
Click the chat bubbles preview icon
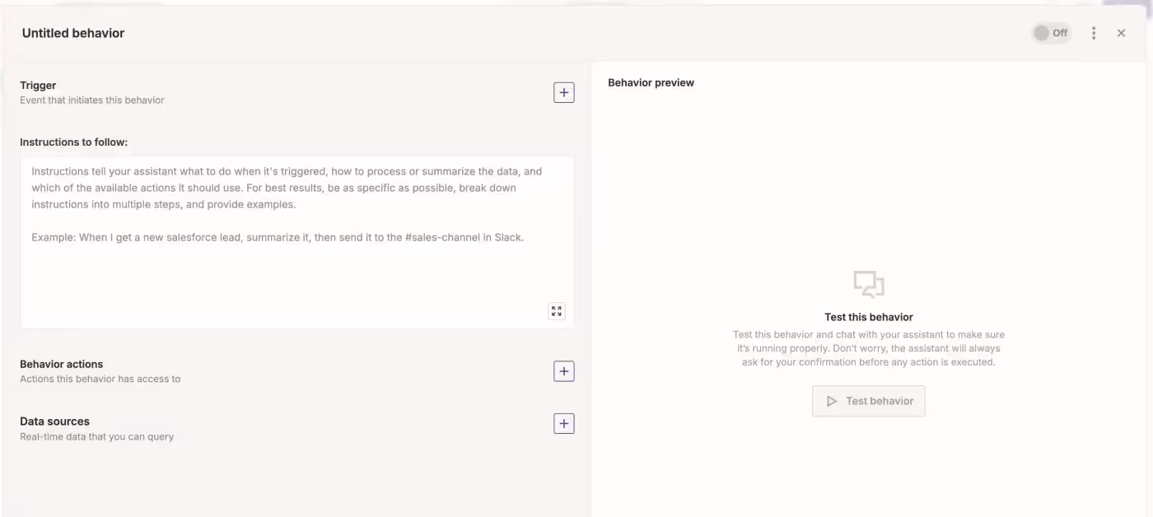coord(869,284)
